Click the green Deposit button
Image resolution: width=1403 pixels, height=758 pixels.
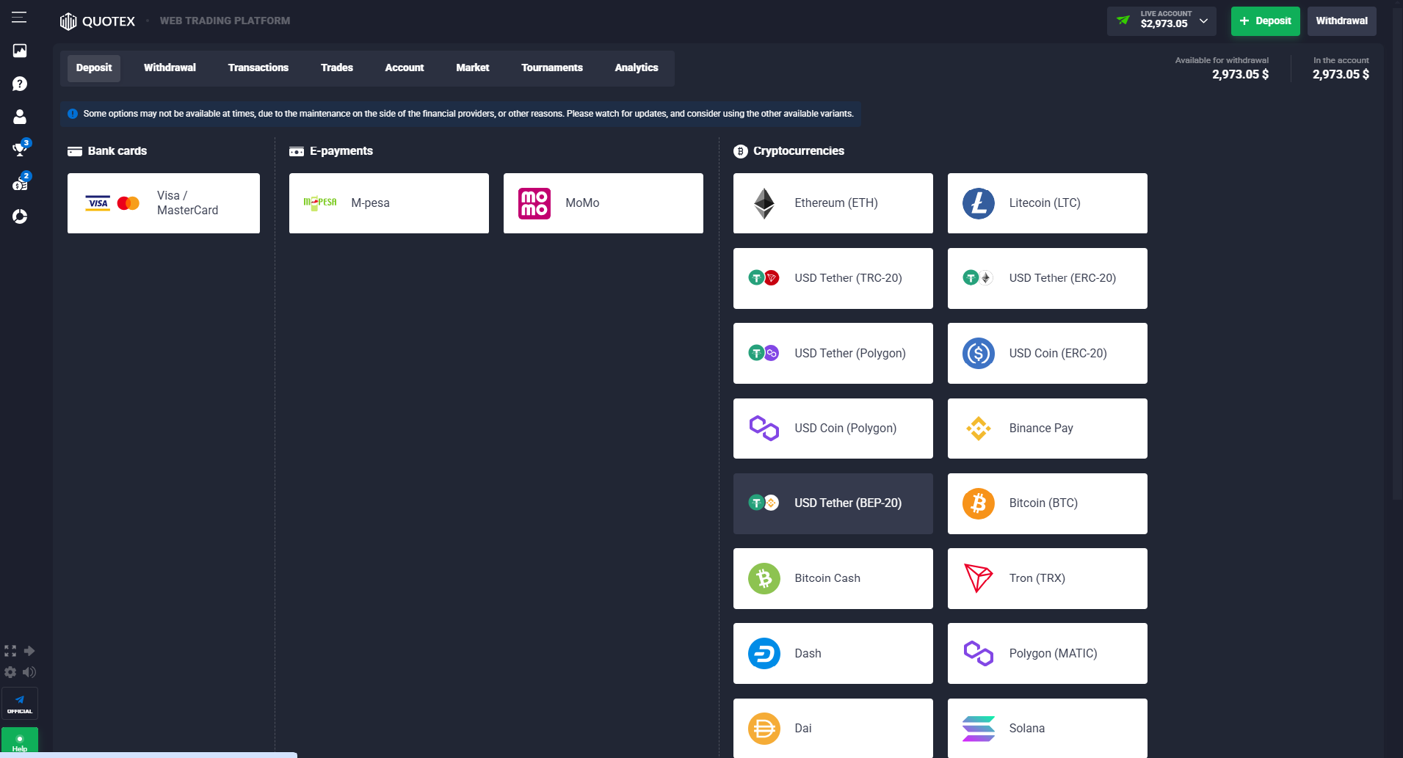pyautogui.click(x=1265, y=21)
